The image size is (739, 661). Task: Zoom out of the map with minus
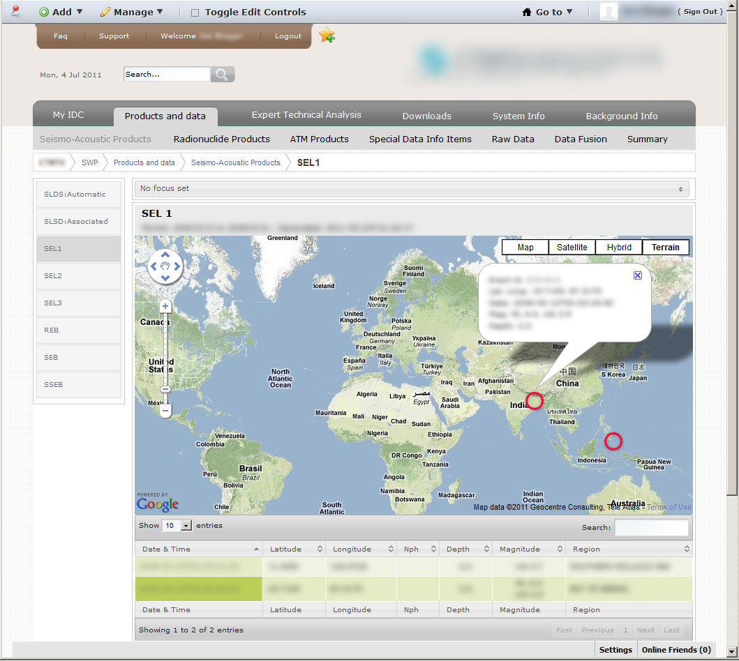coord(165,411)
